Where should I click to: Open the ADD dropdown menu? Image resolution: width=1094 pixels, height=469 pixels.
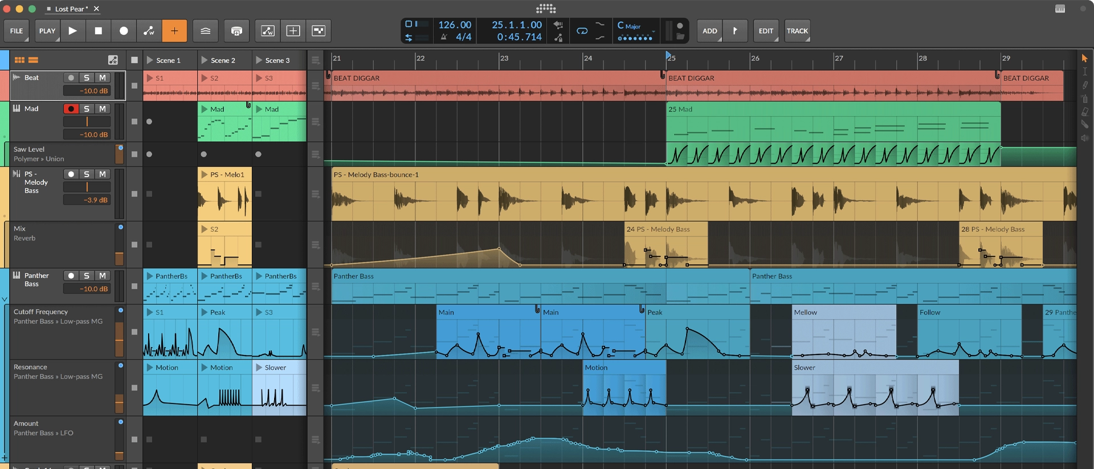pyautogui.click(x=710, y=31)
